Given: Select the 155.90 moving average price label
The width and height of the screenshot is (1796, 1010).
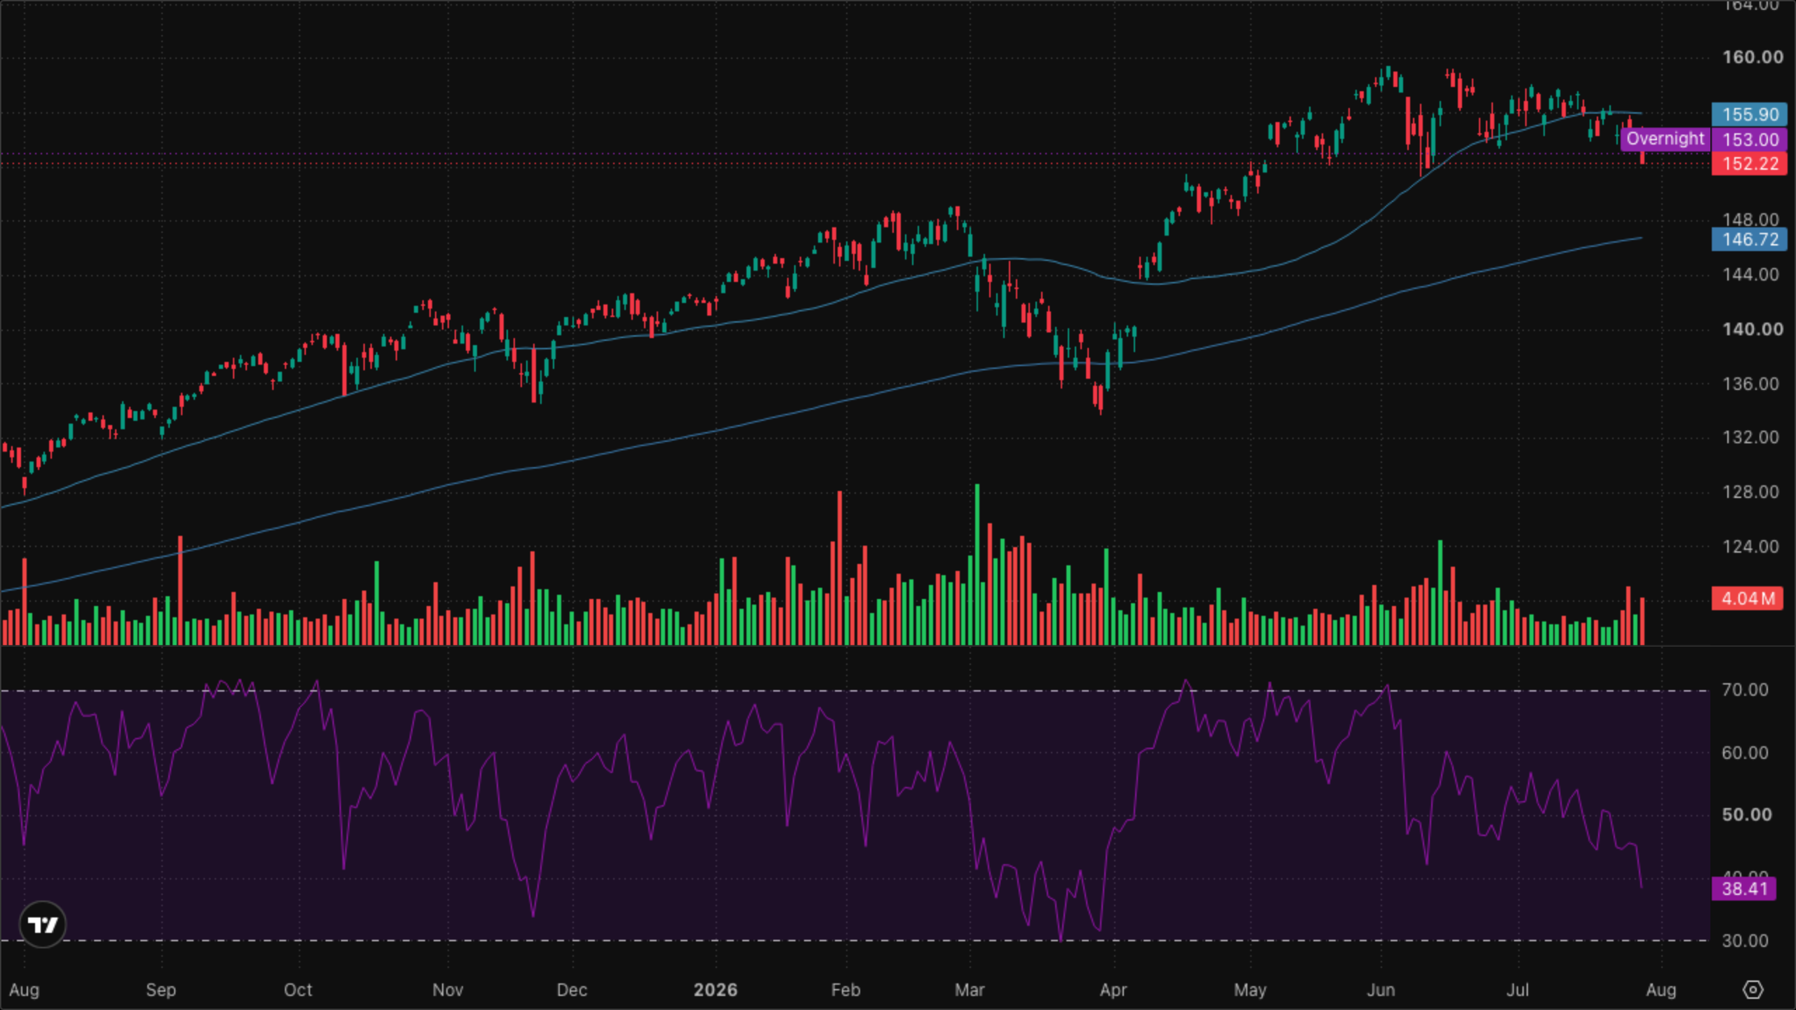Looking at the screenshot, I should pyautogui.click(x=1749, y=114).
